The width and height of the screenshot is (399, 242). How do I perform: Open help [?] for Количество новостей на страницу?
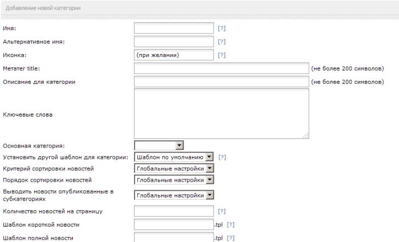click(x=222, y=211)
